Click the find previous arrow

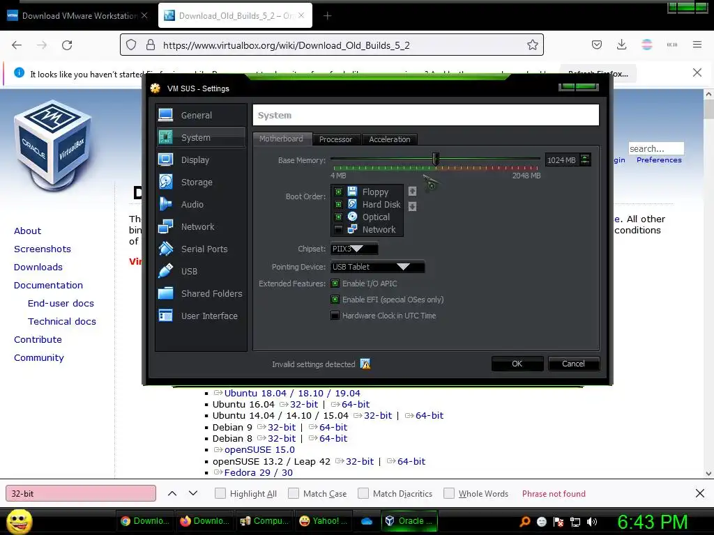(172, 493)
